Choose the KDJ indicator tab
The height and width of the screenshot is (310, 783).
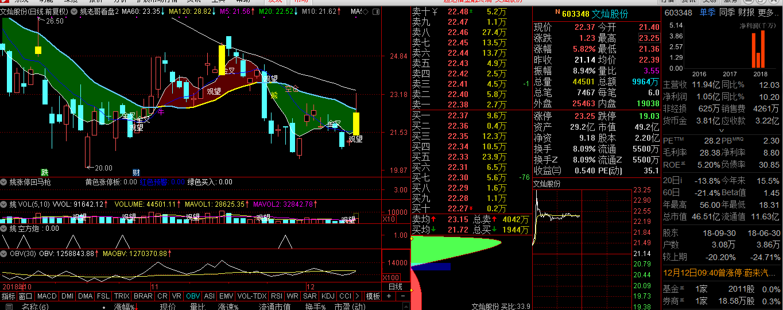(x=328, y=296)
